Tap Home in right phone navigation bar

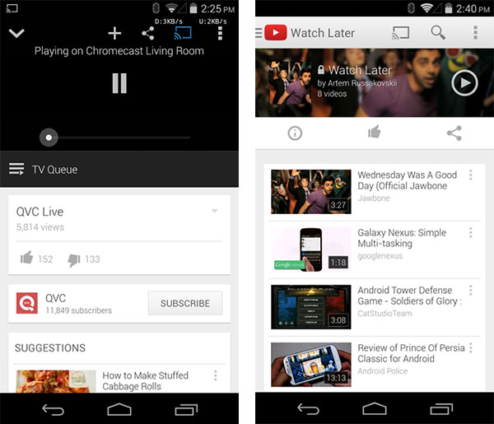coord(375,409)
